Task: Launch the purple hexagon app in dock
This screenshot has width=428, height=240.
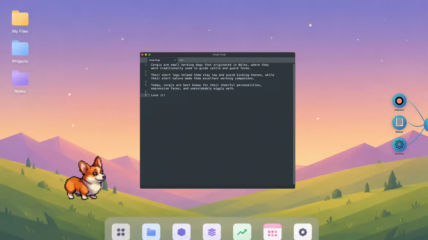Action: pyautogui.click(x=181, y=232)
